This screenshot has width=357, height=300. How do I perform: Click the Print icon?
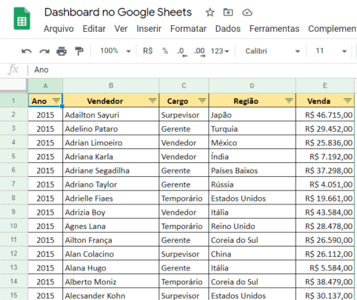(61, 51)
